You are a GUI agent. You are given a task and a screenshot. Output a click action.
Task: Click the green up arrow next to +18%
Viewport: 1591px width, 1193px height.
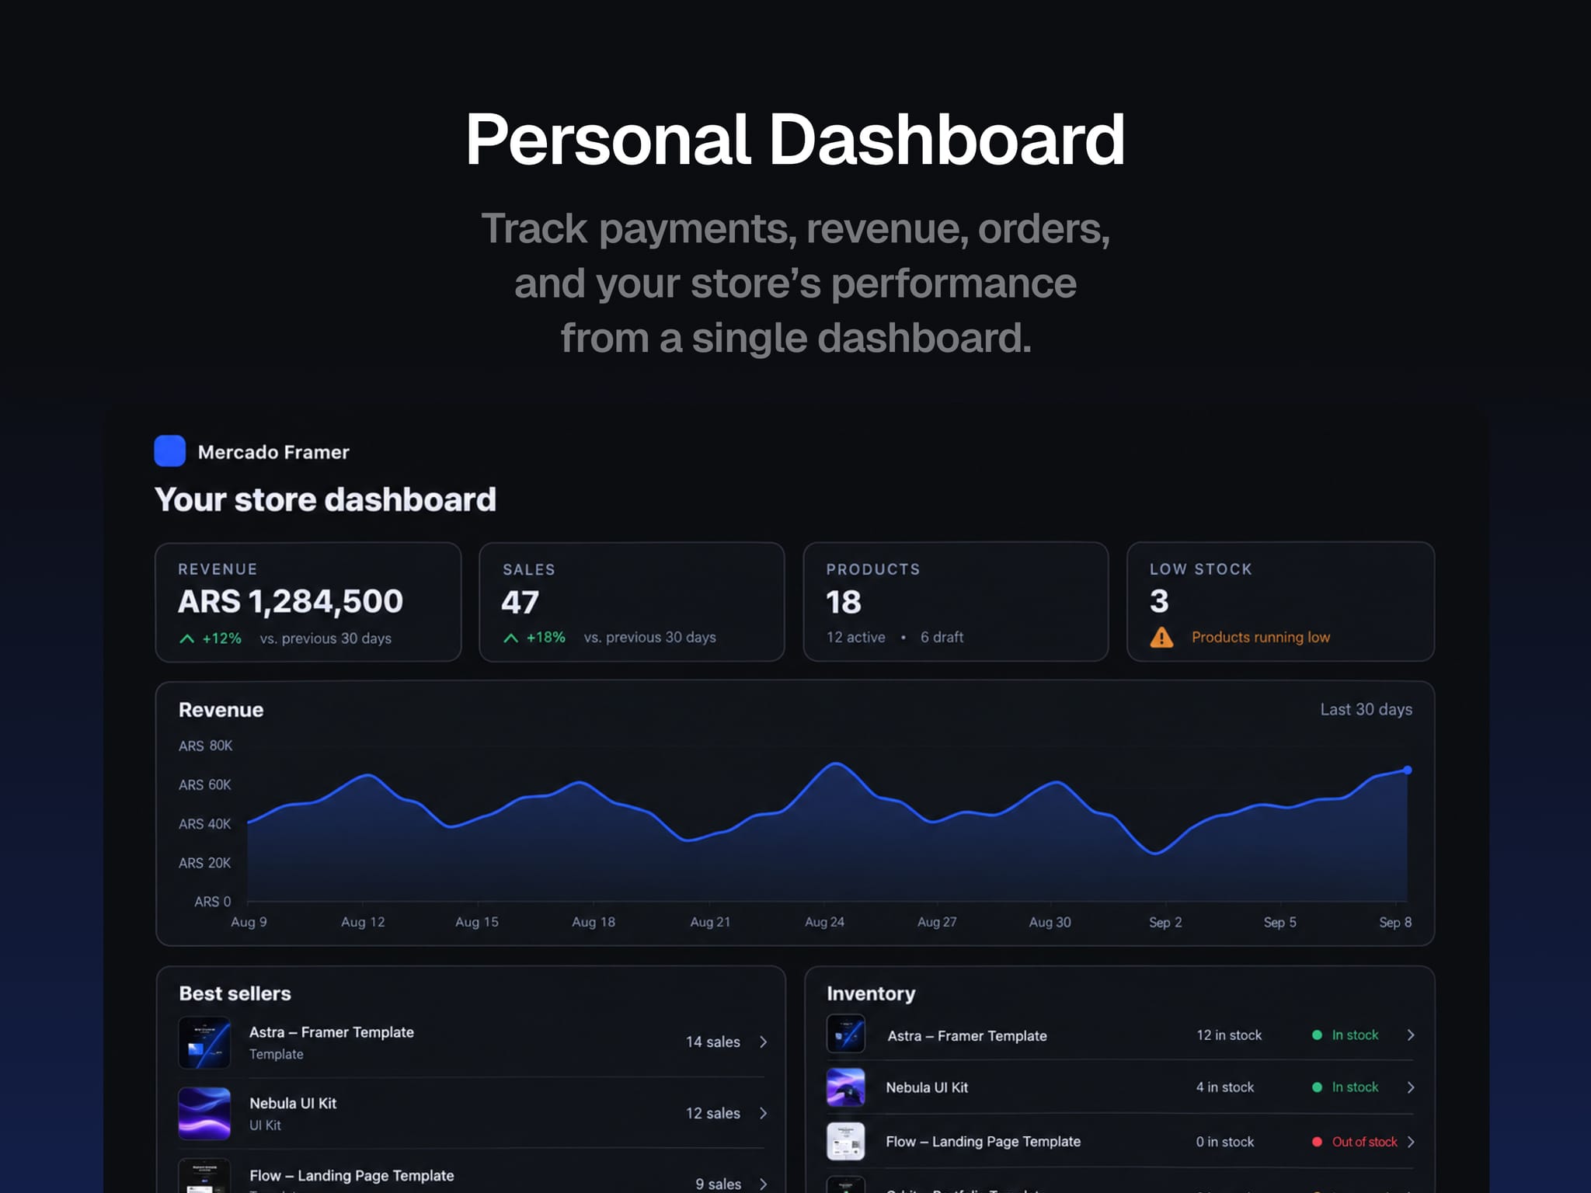(x=510, y=638)
